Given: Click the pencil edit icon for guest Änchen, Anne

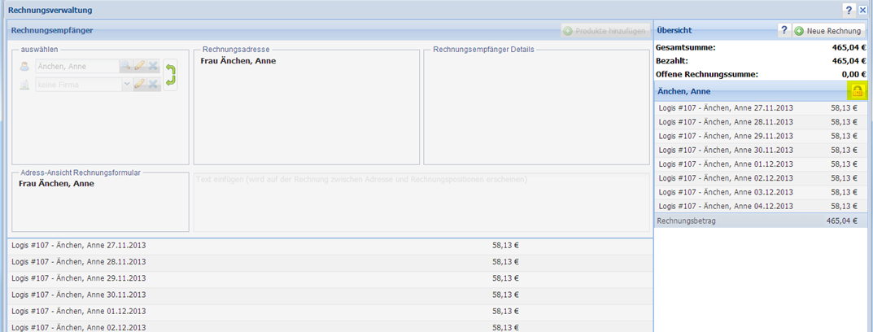Looking at the screenshot, I should point(139,66).
